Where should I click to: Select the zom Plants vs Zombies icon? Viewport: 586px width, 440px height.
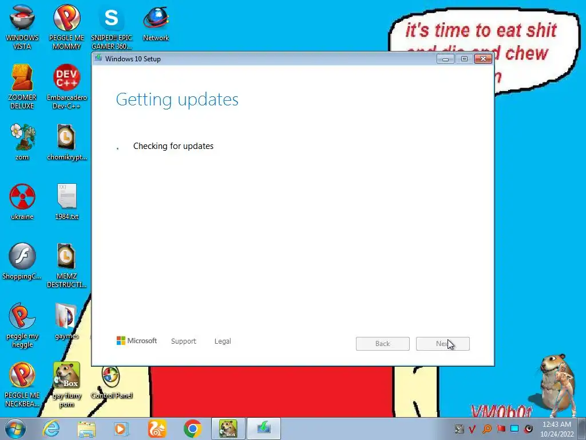click(x=22, y=142)
